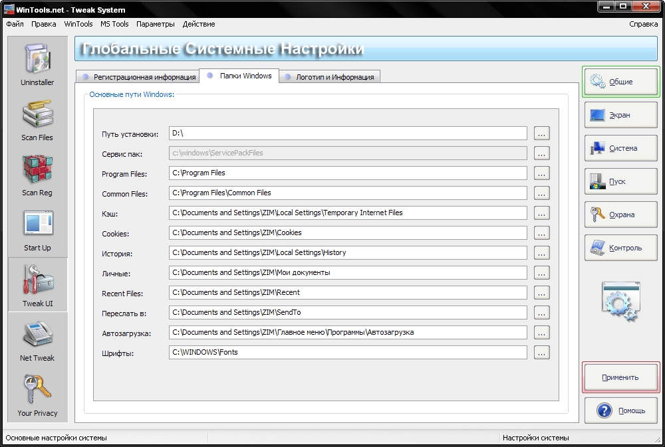Image resolution: width=665 pixels, height=447 pixels.
Task: Browse for the Шрифты folder
Action: click(x=541, y=353)
